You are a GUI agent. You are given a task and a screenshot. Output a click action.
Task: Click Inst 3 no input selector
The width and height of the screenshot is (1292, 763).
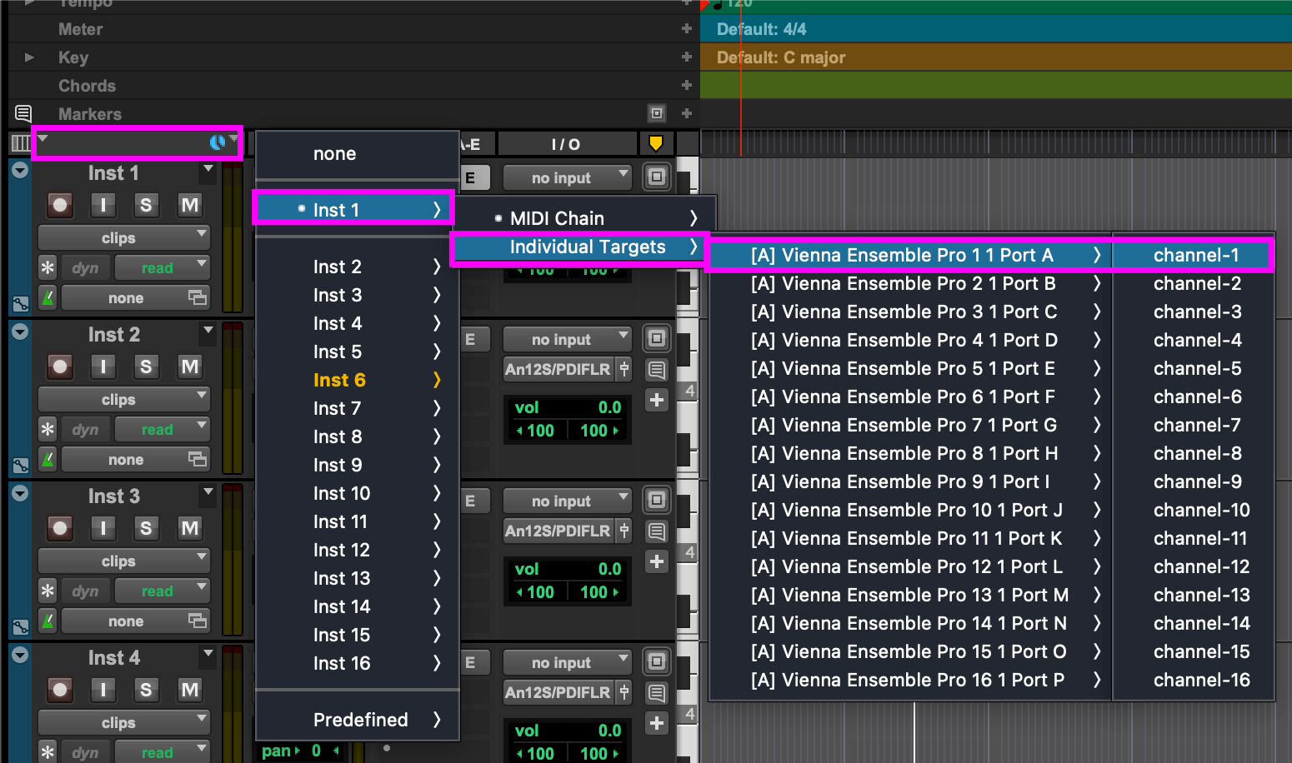[x=568, y=501]
